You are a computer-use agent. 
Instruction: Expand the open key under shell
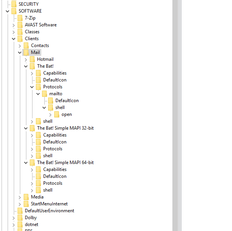pos(50,115)
